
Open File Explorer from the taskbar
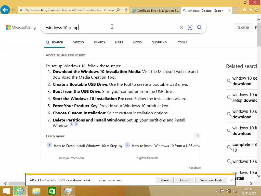coord(36,191)
